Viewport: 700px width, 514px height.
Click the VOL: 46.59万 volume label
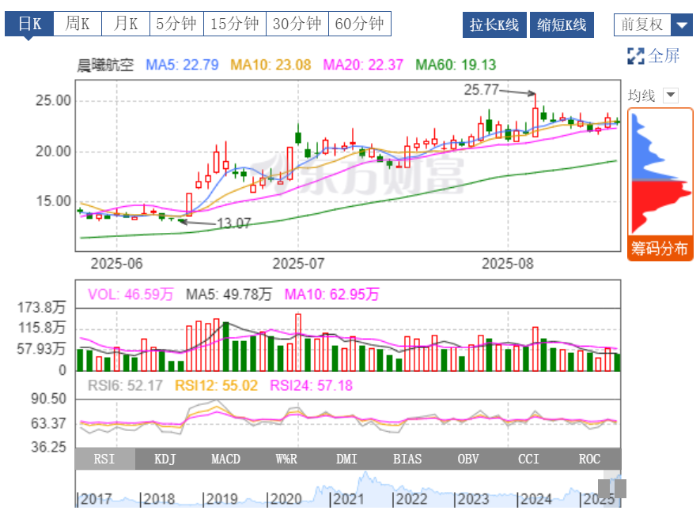(131, 295)
